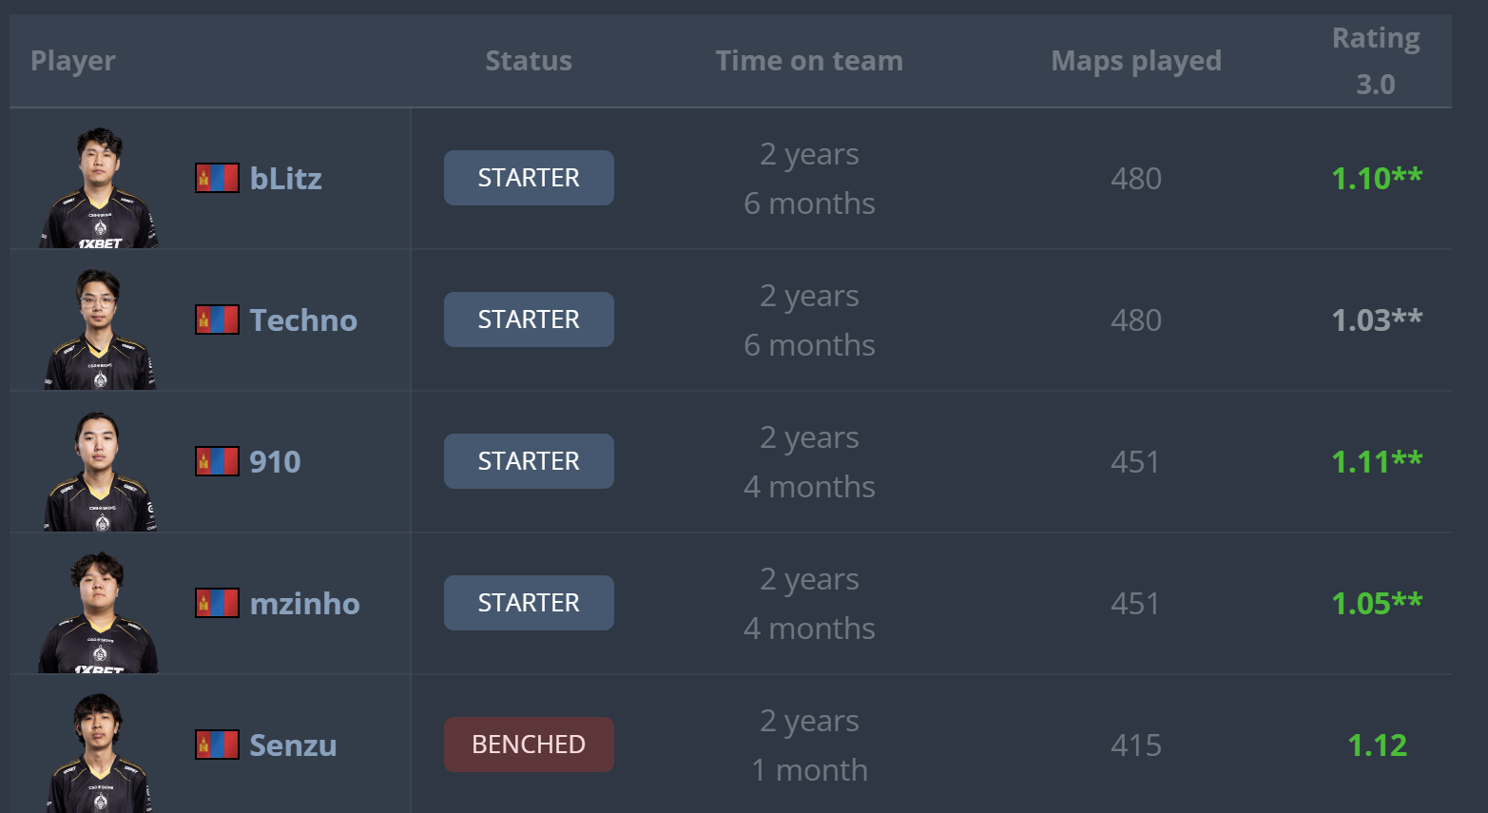Click Techno's time on team cell

(x=809, y=319)
